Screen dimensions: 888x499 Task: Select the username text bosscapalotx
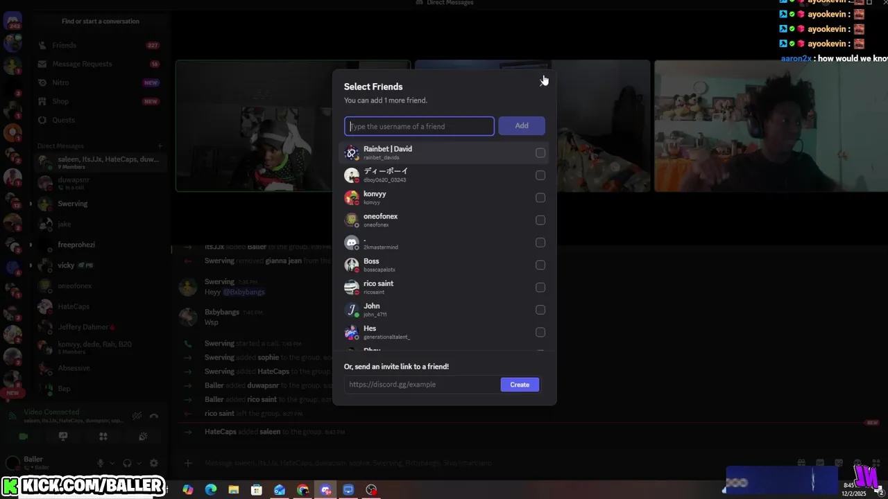pyautogui.click(x=379, y=270)
